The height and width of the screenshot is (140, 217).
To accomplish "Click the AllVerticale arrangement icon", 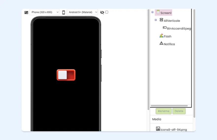I will [161, 20].
